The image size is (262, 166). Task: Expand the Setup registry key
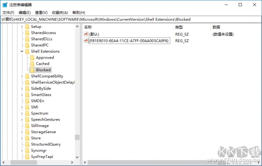pyautogui.click(x=22, y=27)
